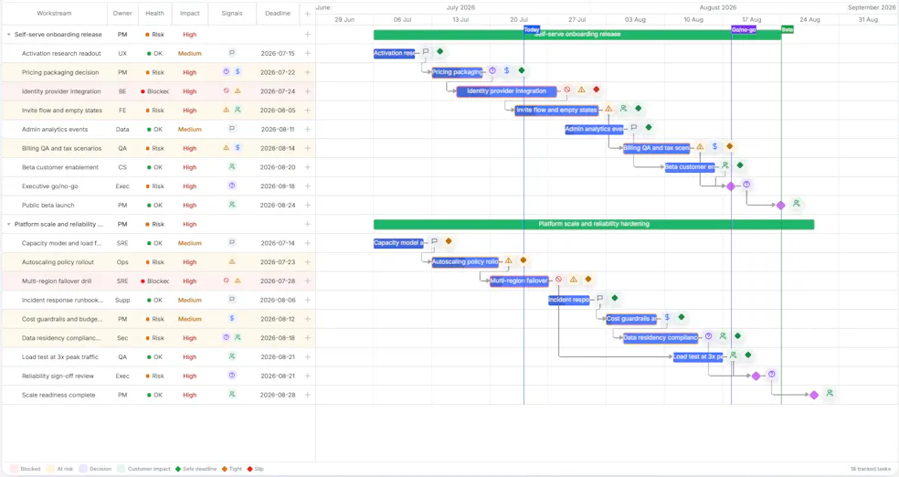This screenshot has width=899, height=477.
Task: Click plus icon in Pricing packaging decision row
Action: click(307, 72)
